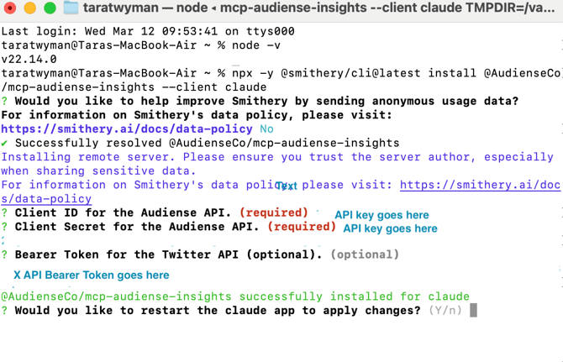563x362 pixels.
Task: Click the folder icon in title bar
Action: point(71,8)
